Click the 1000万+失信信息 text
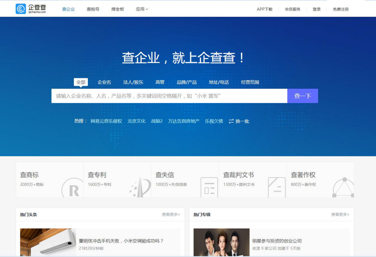This screenshot has width=376, height=257. (171, 185)
